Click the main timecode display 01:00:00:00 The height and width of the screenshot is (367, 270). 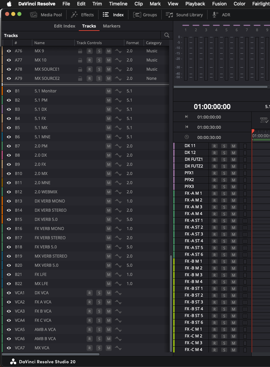pyautogui.click(x=212, y=107)
